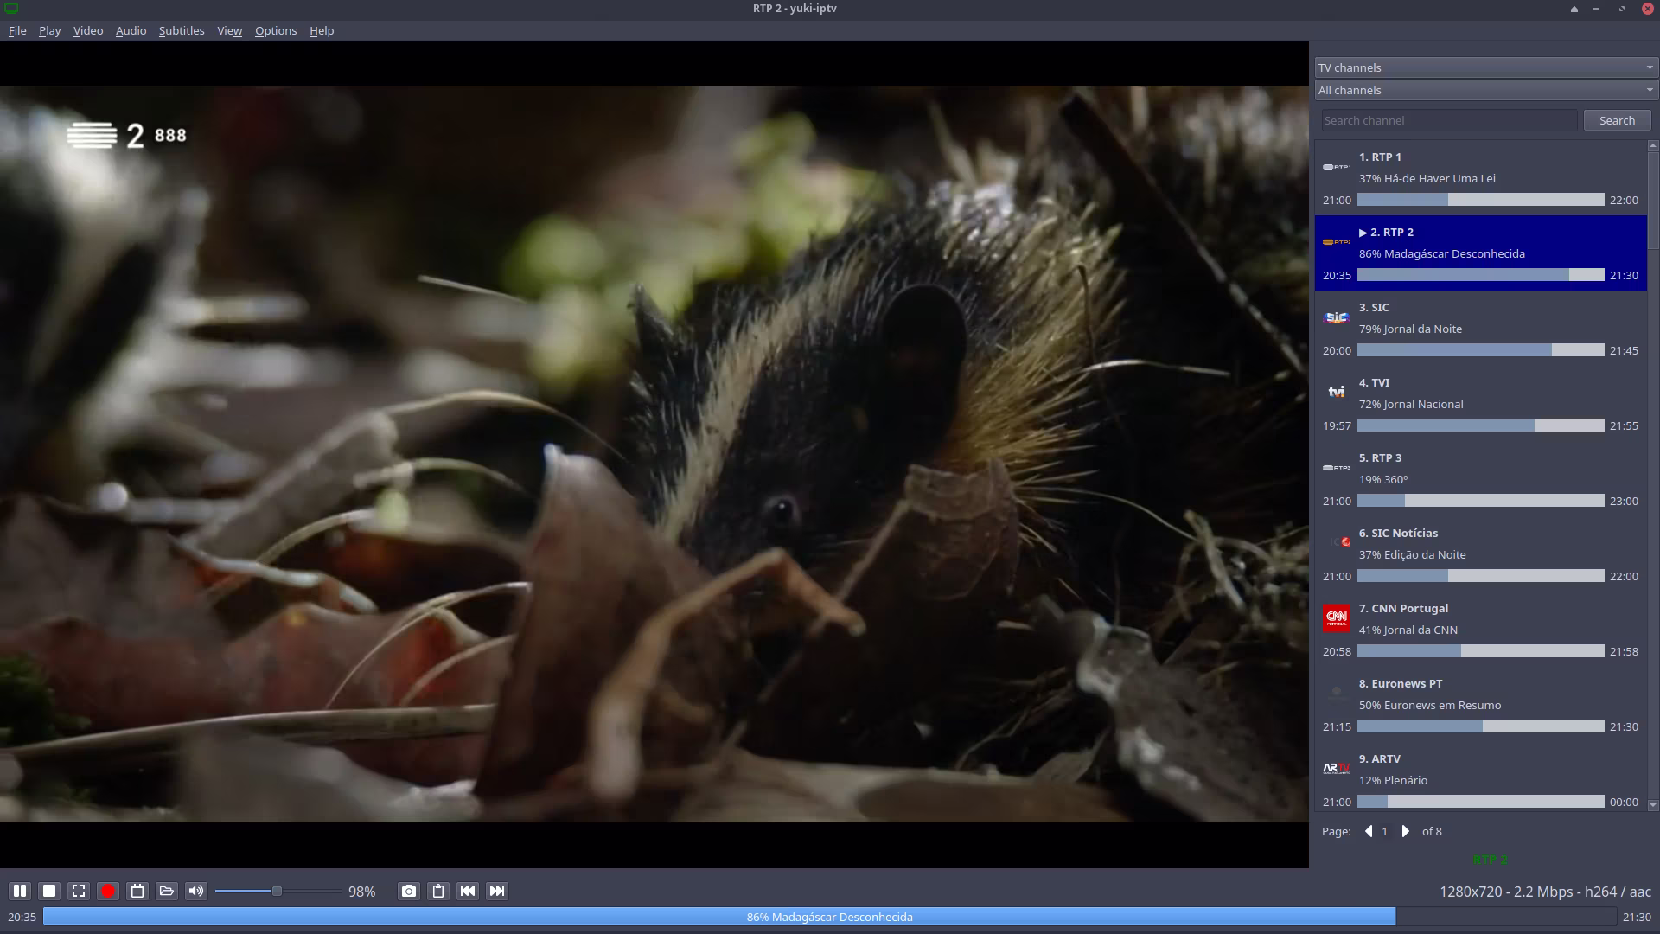Screen dimensions: 1660x934
Task: Go to next page of channels
Action: pos(1404,830)
